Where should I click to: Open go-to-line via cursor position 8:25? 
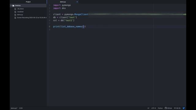(x=21, y=108)
